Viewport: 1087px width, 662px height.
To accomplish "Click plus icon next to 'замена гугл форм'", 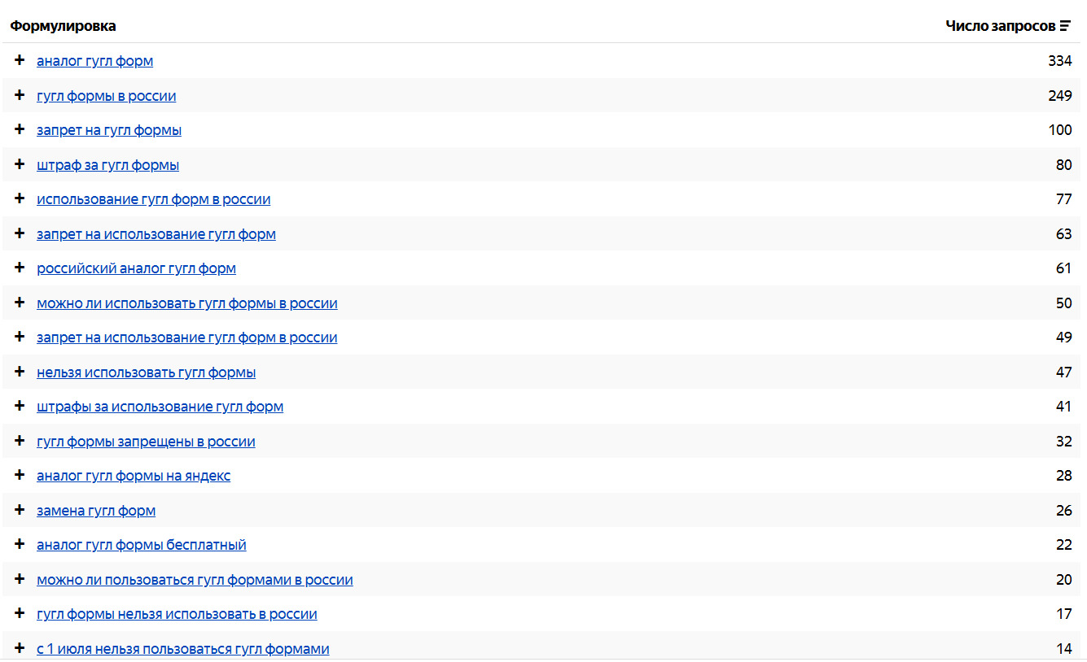I will 20,510.
